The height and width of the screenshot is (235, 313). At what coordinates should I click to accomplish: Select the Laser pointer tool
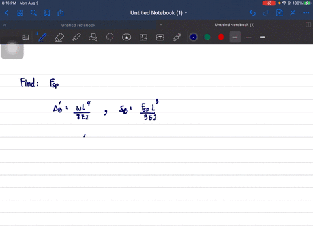tap(177, 37)
